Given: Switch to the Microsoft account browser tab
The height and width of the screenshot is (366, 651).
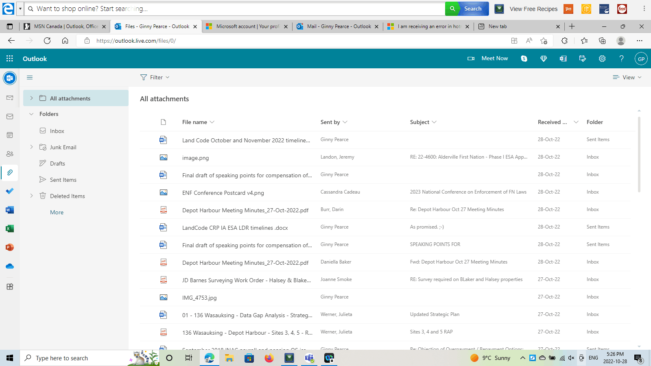Looking at the screenshot, I should (x=247, y=26).
